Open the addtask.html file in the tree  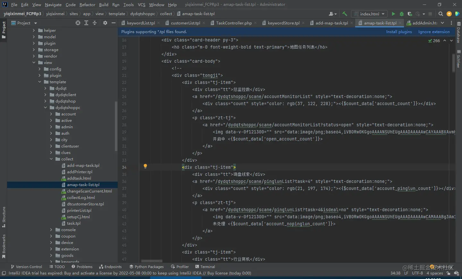pyautogui.click(x=79, y=178)
